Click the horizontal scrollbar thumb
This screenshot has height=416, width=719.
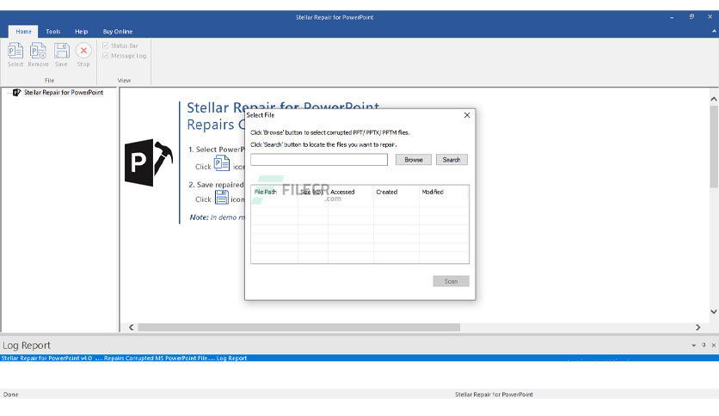click(x=298, y=327)
